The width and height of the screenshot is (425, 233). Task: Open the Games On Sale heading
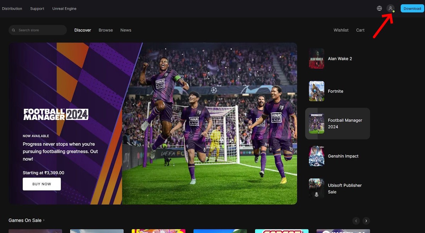coord(25,220)
